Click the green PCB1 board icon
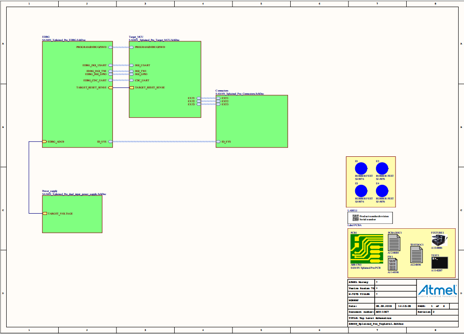The width and height of the screenshot is (464, 334). [x=367, y=249]
